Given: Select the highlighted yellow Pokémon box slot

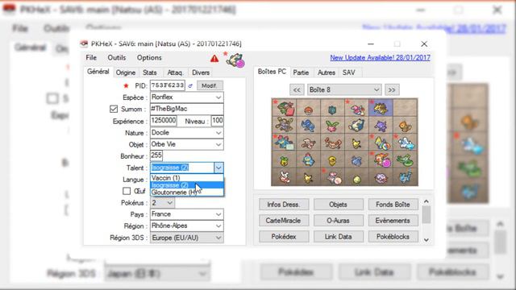Looking at the screenshot, I should click(x=381, y=107).
